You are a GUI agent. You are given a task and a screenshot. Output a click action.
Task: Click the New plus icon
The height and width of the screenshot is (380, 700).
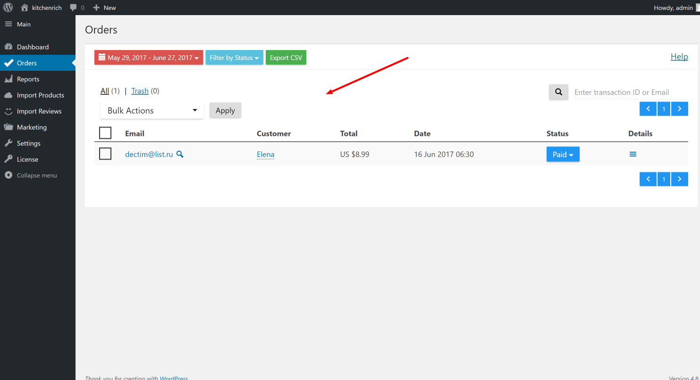96,8
